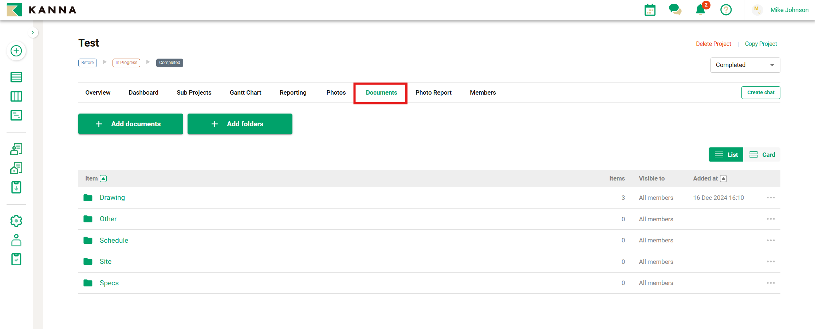Expand the left sidebar with chevron
The width and height of the screenshot is (815, 329).
pos(33,32)
